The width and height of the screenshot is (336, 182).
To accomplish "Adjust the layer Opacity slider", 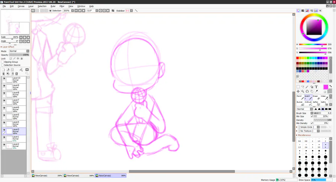I will click(x=19, y=55).
